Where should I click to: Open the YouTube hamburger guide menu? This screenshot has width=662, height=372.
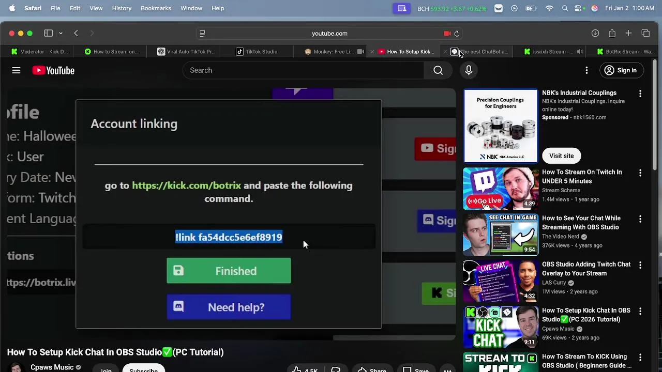16,70
